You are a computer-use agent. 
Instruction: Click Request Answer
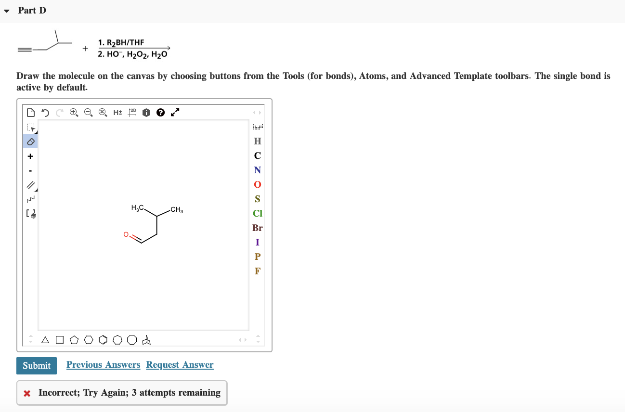180,364
